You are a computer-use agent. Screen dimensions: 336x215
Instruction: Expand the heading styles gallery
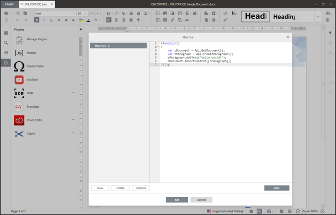click(318, 17)
